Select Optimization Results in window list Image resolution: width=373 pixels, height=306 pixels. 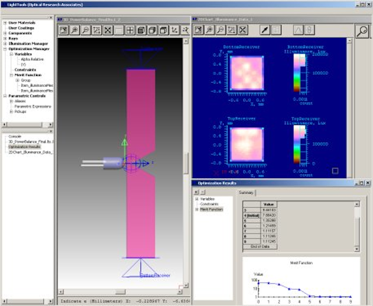click(x=24, y=147)
